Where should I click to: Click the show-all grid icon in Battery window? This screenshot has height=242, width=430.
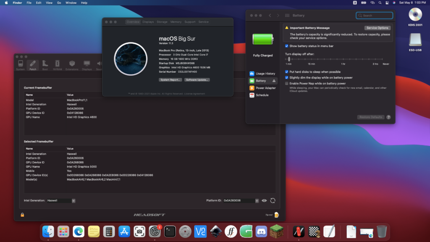tap(287, 16)
